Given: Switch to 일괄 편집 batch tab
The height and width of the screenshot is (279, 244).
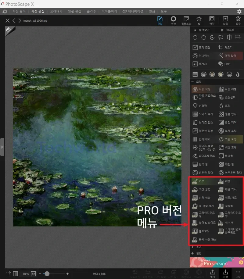Looking at the screenshot, I should tap(74, 11).
